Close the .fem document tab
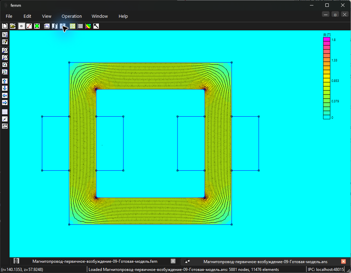The width and height of the screenshot is (351, 273). [x=173, y=261]
